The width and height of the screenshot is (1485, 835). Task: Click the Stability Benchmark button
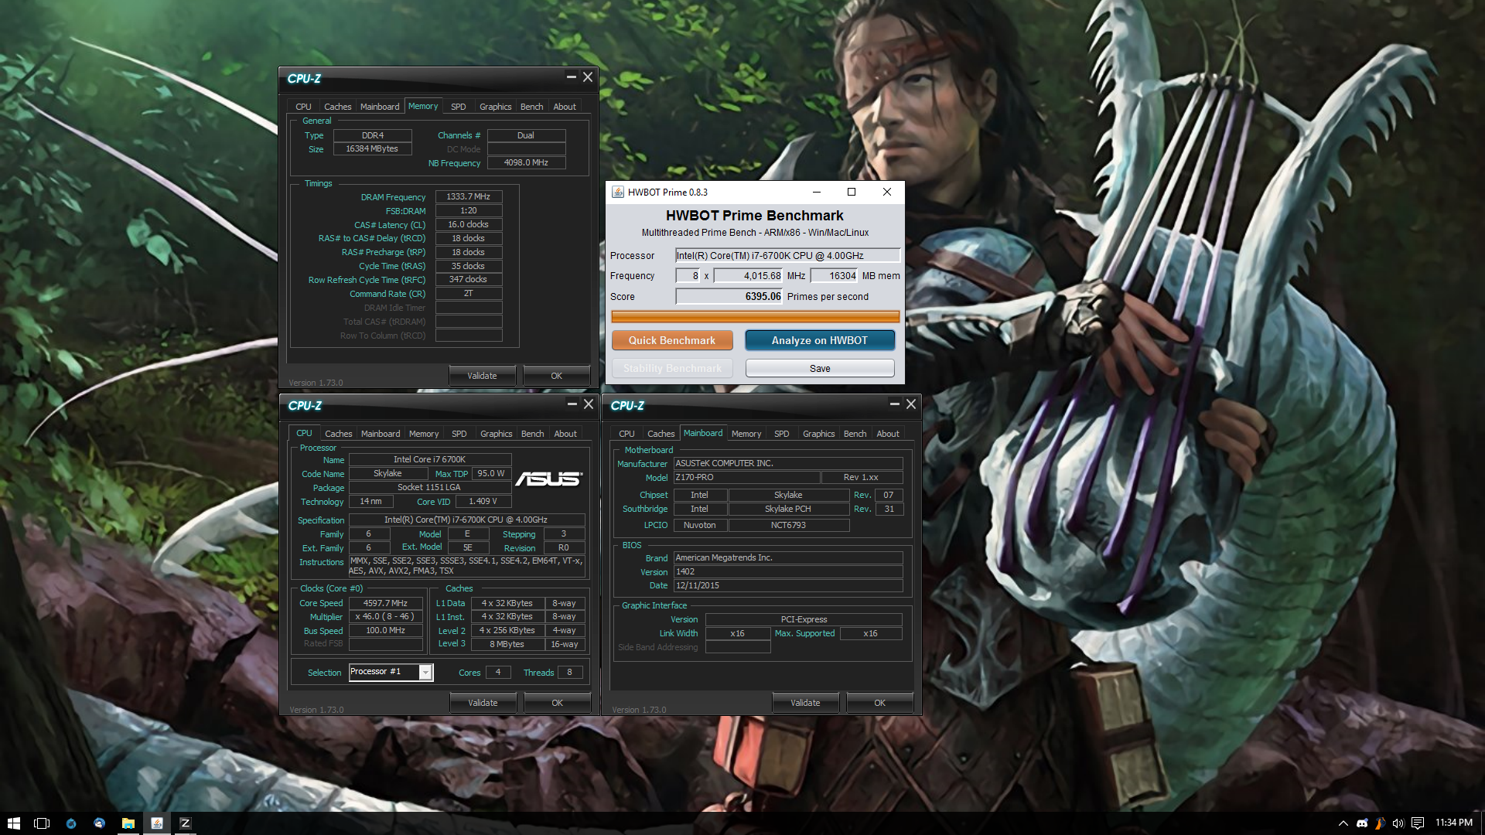pyautogui.click(x=671, y=369)
